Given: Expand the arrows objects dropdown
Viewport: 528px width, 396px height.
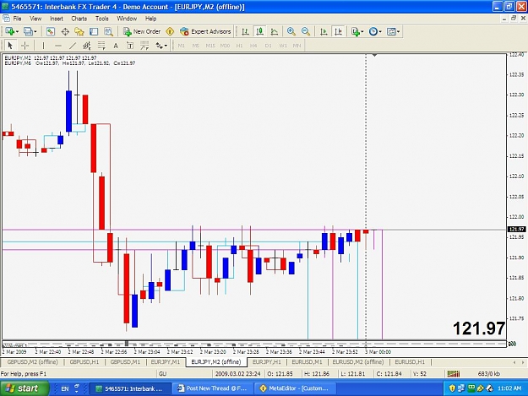Looking at the screenshot, I should [x=166, y=46].
